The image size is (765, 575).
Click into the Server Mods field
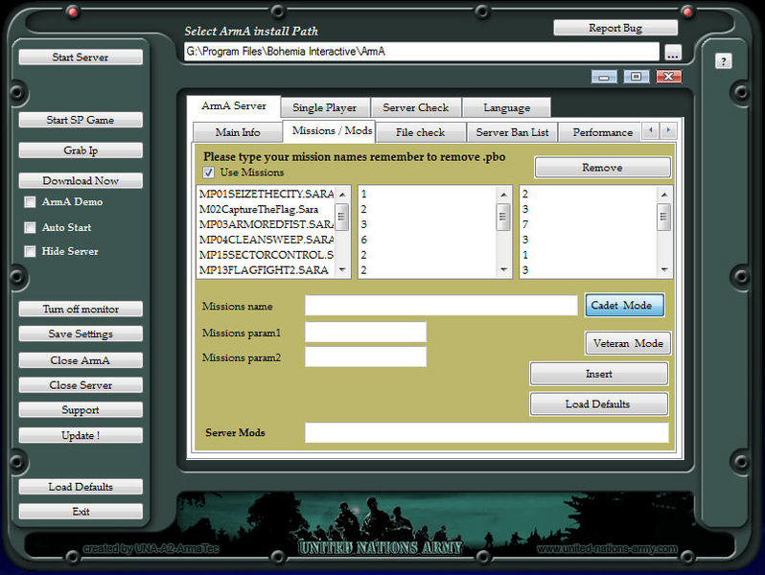(486, 433)
